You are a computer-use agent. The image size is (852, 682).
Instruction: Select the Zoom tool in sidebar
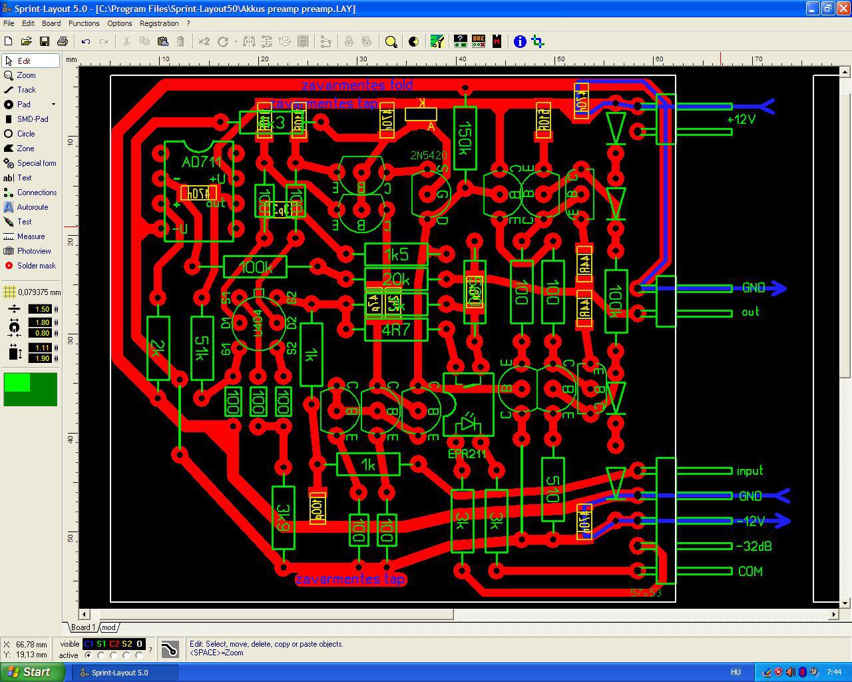[x=31, y=75]
